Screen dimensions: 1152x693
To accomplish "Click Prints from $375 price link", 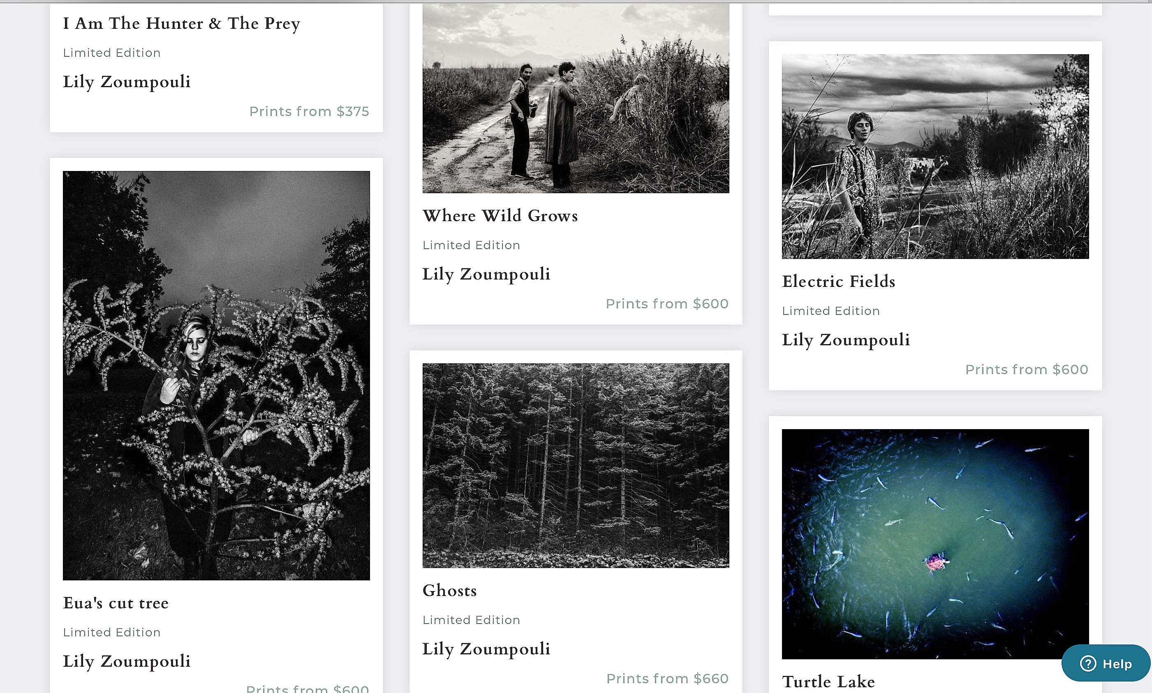I will [309, 111].
